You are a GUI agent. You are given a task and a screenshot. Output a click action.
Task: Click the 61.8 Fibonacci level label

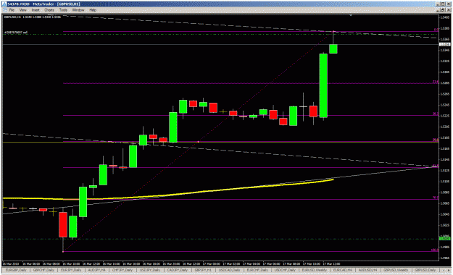click(x=436, y=166)
